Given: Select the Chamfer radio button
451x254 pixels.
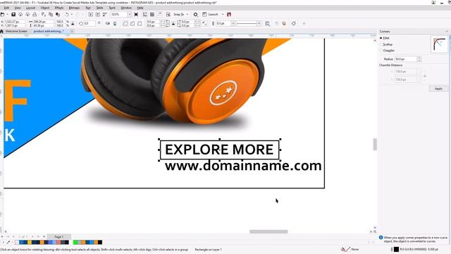Looking at the screenshot, I should [381, 51].
